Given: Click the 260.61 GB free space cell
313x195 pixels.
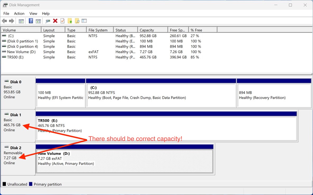Looking at the screenshot, I should tap(178, 36).
